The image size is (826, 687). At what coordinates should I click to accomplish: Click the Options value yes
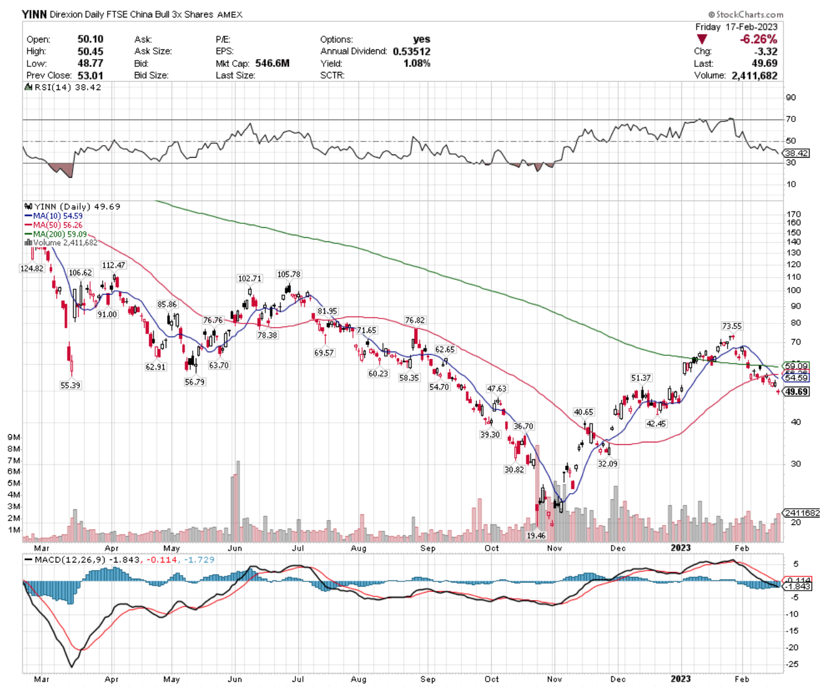(x=422, y=39)
